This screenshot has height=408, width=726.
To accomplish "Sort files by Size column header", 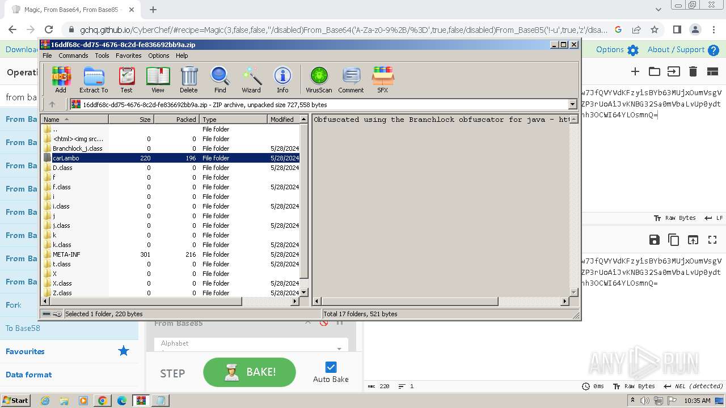I will click(x=131, y=120).
